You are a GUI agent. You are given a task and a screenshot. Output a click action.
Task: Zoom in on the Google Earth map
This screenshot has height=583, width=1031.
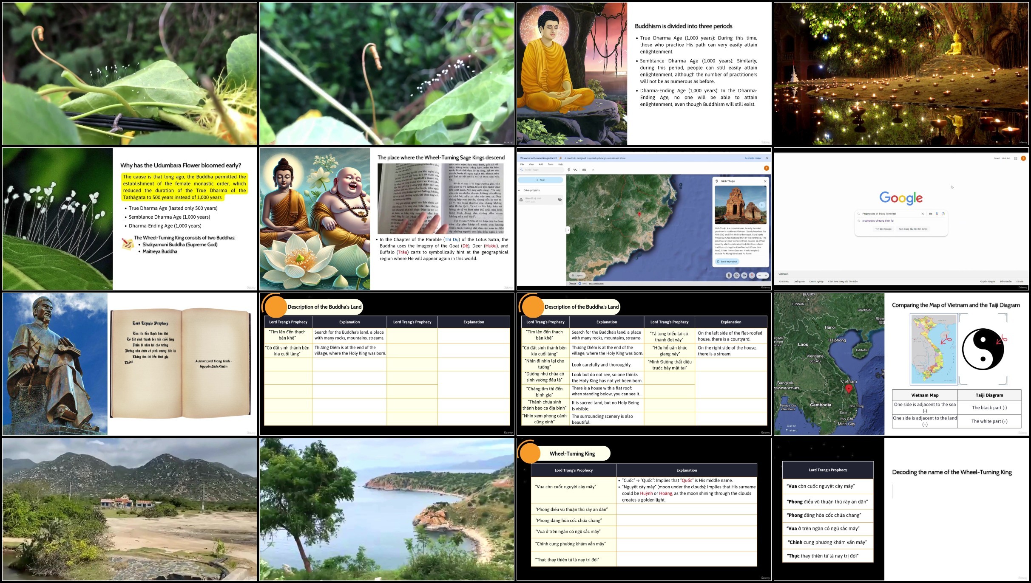(x=766, y=275)
